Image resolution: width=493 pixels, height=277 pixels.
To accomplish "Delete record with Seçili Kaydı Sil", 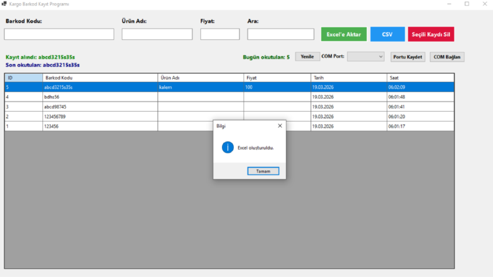I will click(x=431, y=34).
